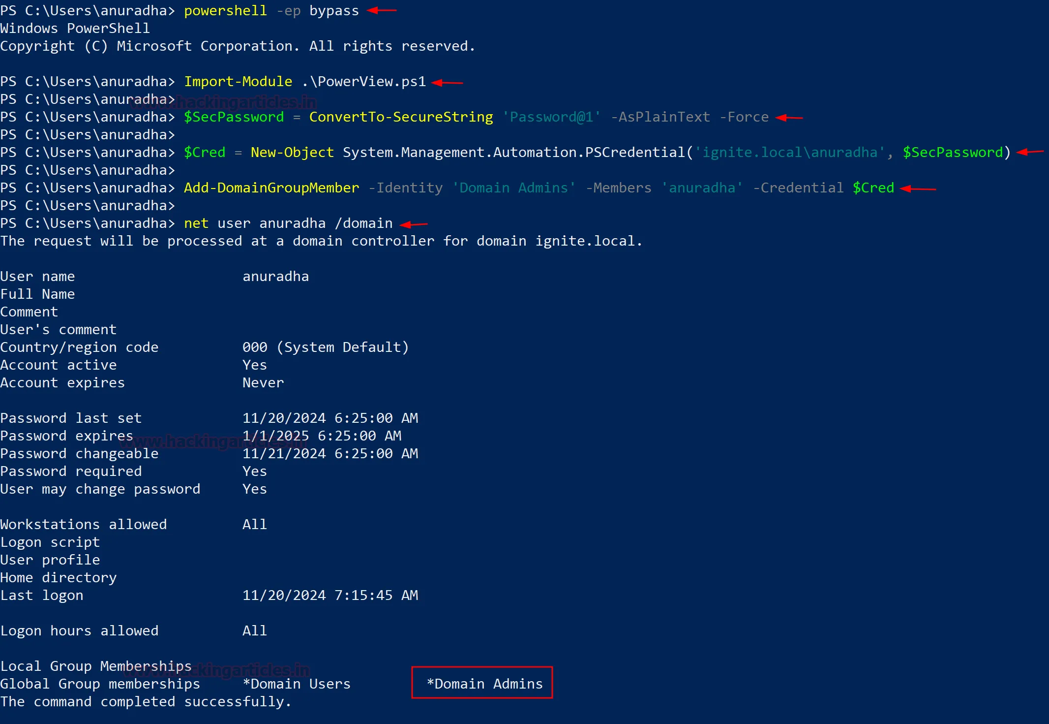Select the Last logon date value

coord(330,595)
